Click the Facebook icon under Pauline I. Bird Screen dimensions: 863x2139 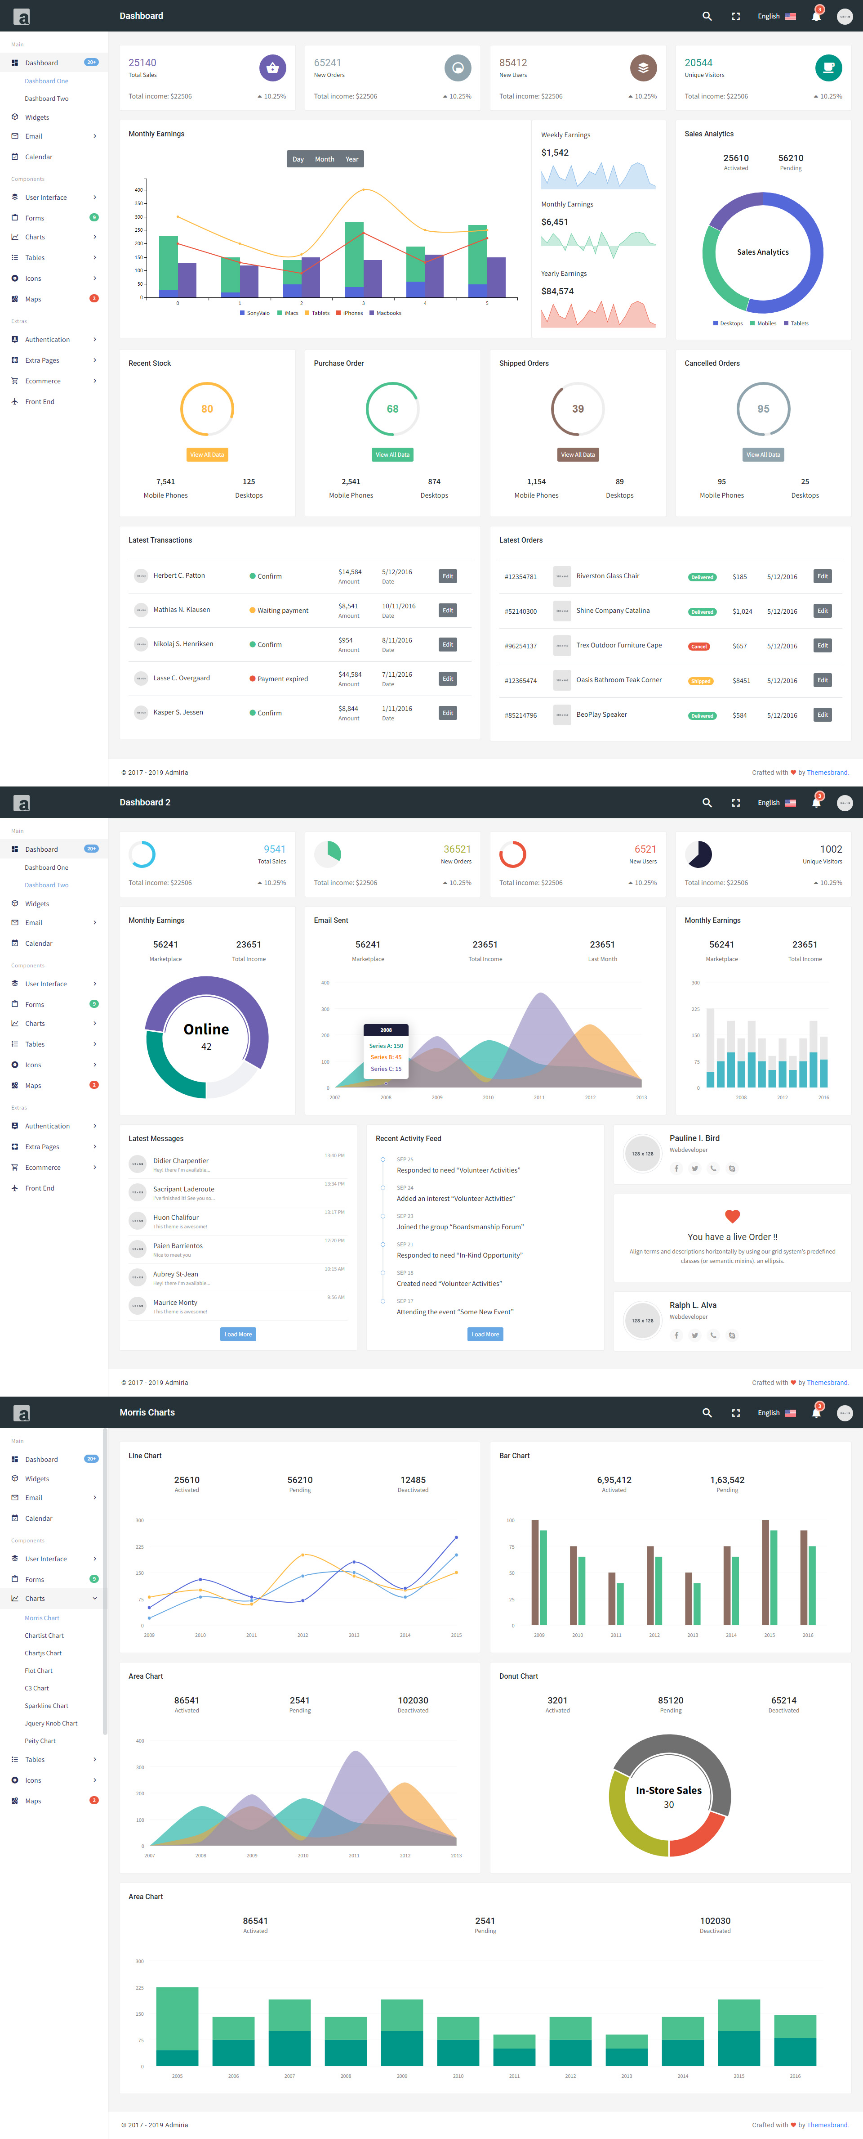point(676,1168)
